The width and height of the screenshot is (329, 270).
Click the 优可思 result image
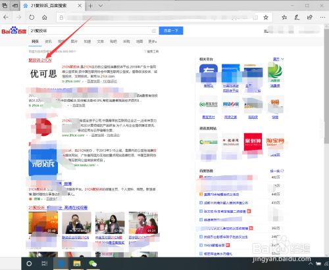pos(43,74)
